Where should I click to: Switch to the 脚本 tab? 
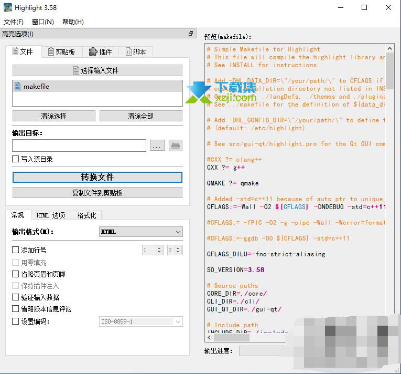tap(136, 52)
